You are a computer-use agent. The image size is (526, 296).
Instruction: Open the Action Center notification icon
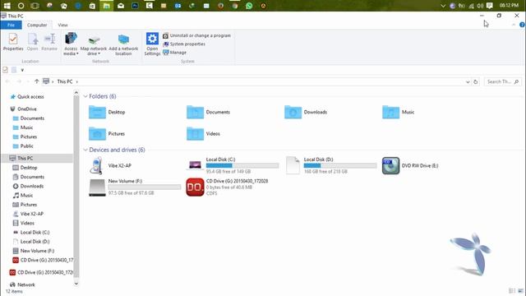click(x=490, y=6)
